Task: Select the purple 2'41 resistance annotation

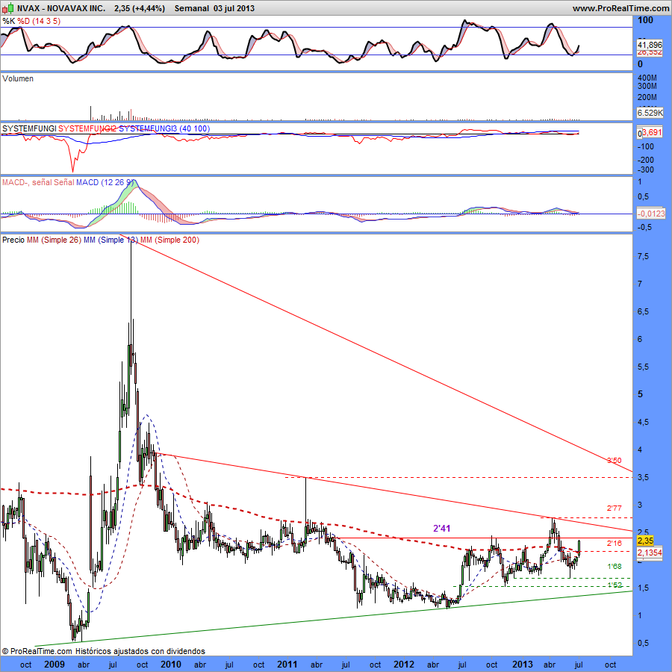Action: pos(444,529)
